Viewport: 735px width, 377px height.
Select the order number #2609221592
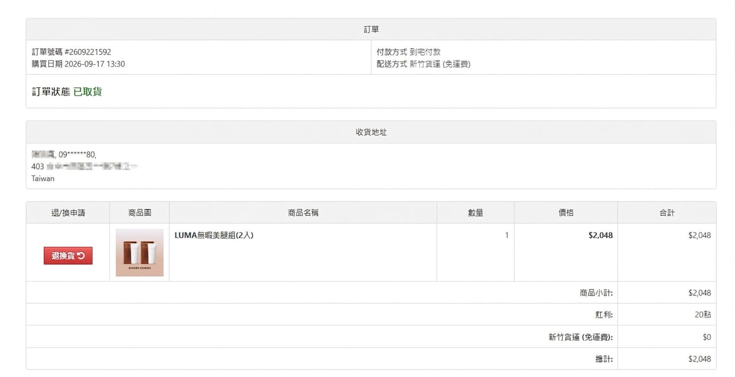[88, 52]
